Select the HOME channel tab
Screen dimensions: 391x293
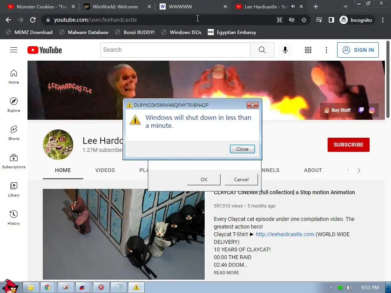(x=63, y=171)
